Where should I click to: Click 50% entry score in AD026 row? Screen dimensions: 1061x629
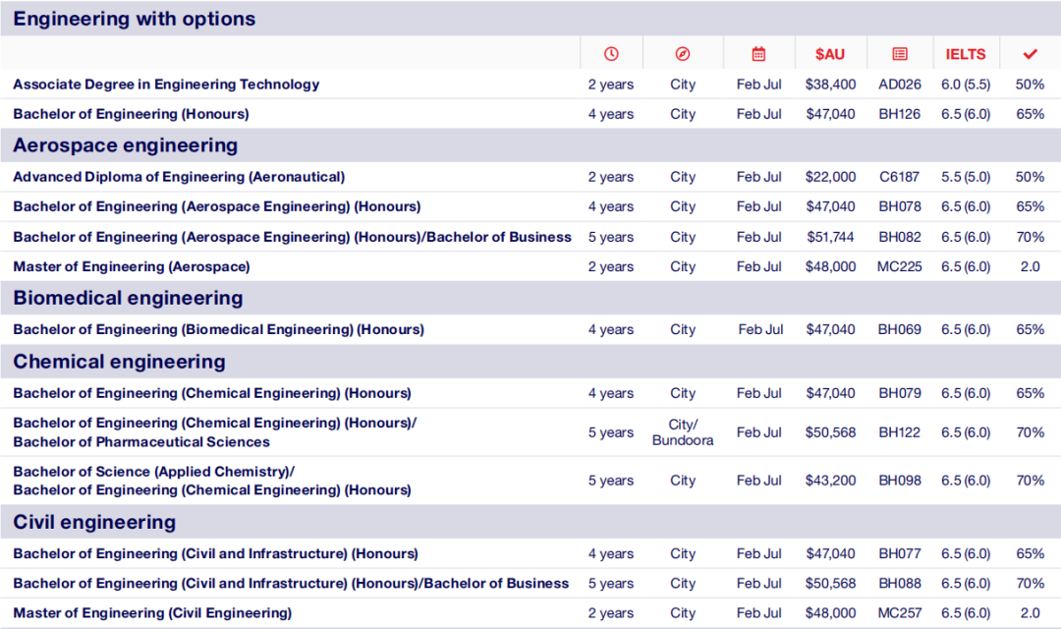(1030, 85)
